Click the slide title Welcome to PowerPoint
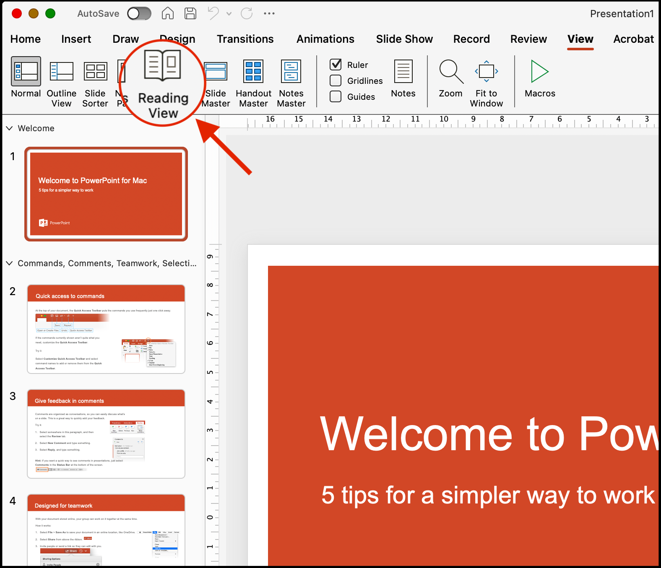Image resolution: width=661 pixels, height=568 pixels. (489, 434)
